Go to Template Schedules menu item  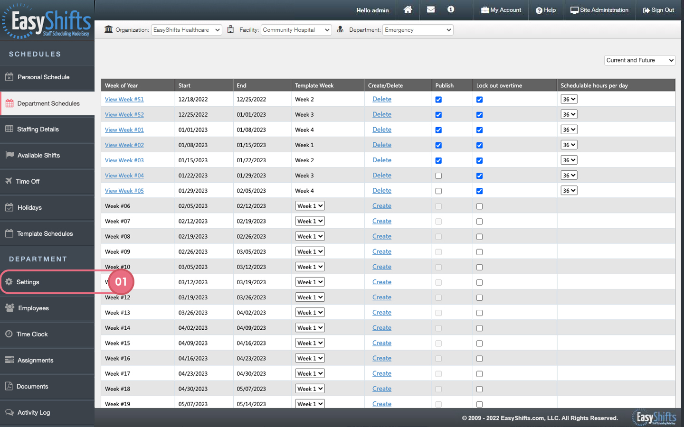(x=45, y=233)
